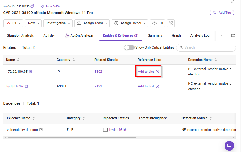Open related signals 5602
Image resolution: width=241 pixels, height=152 pixels.
click(x=98, y=72)
